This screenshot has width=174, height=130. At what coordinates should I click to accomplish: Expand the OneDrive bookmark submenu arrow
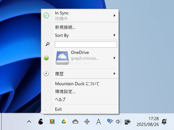pos(114,58)
